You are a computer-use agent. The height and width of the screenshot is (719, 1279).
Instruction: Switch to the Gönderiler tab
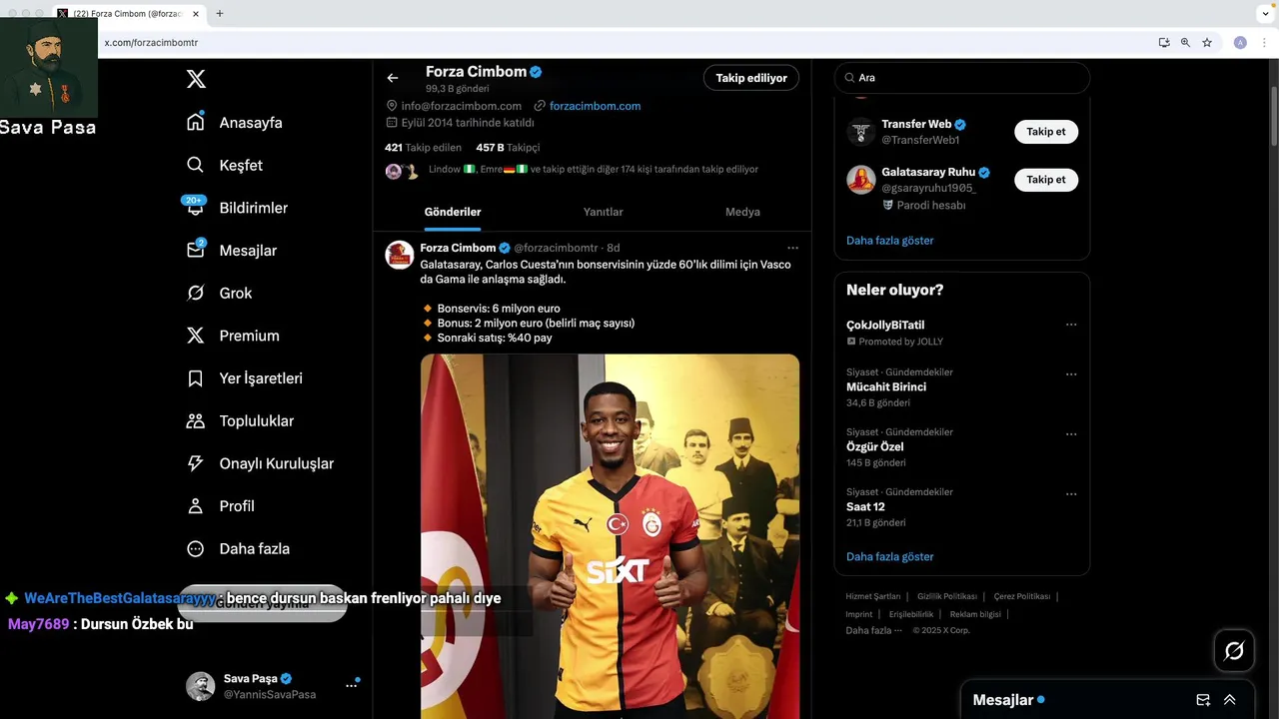coord(453,212)
